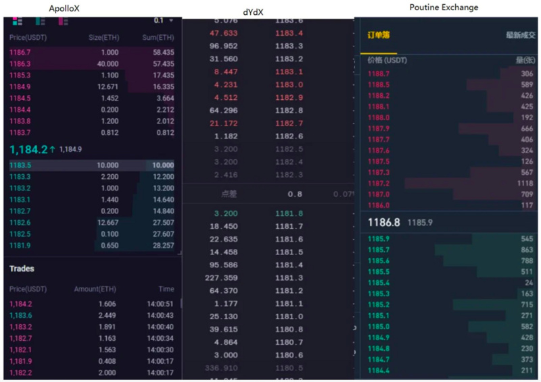Select ApolloX trade at 14:00:30

92,350
